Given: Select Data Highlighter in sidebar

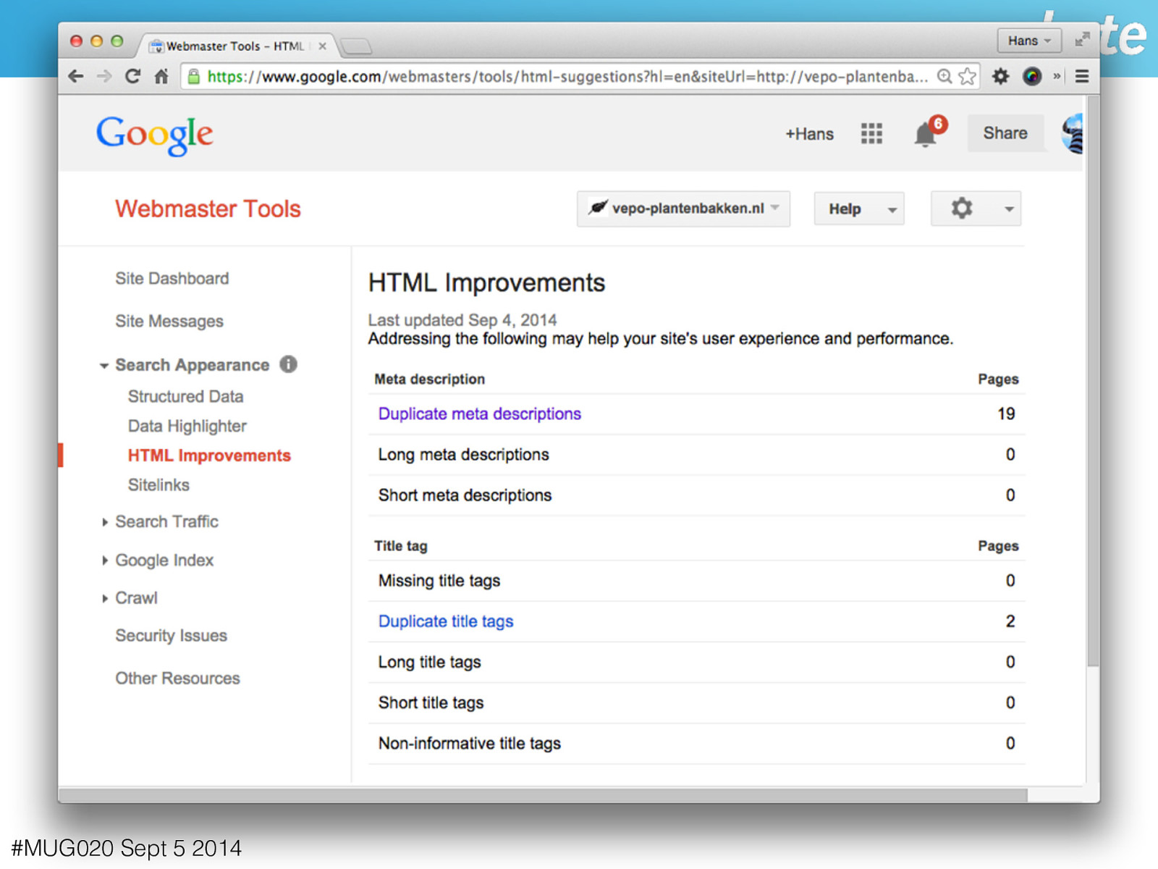Looking at the screenshot, I should click(187, 427).
